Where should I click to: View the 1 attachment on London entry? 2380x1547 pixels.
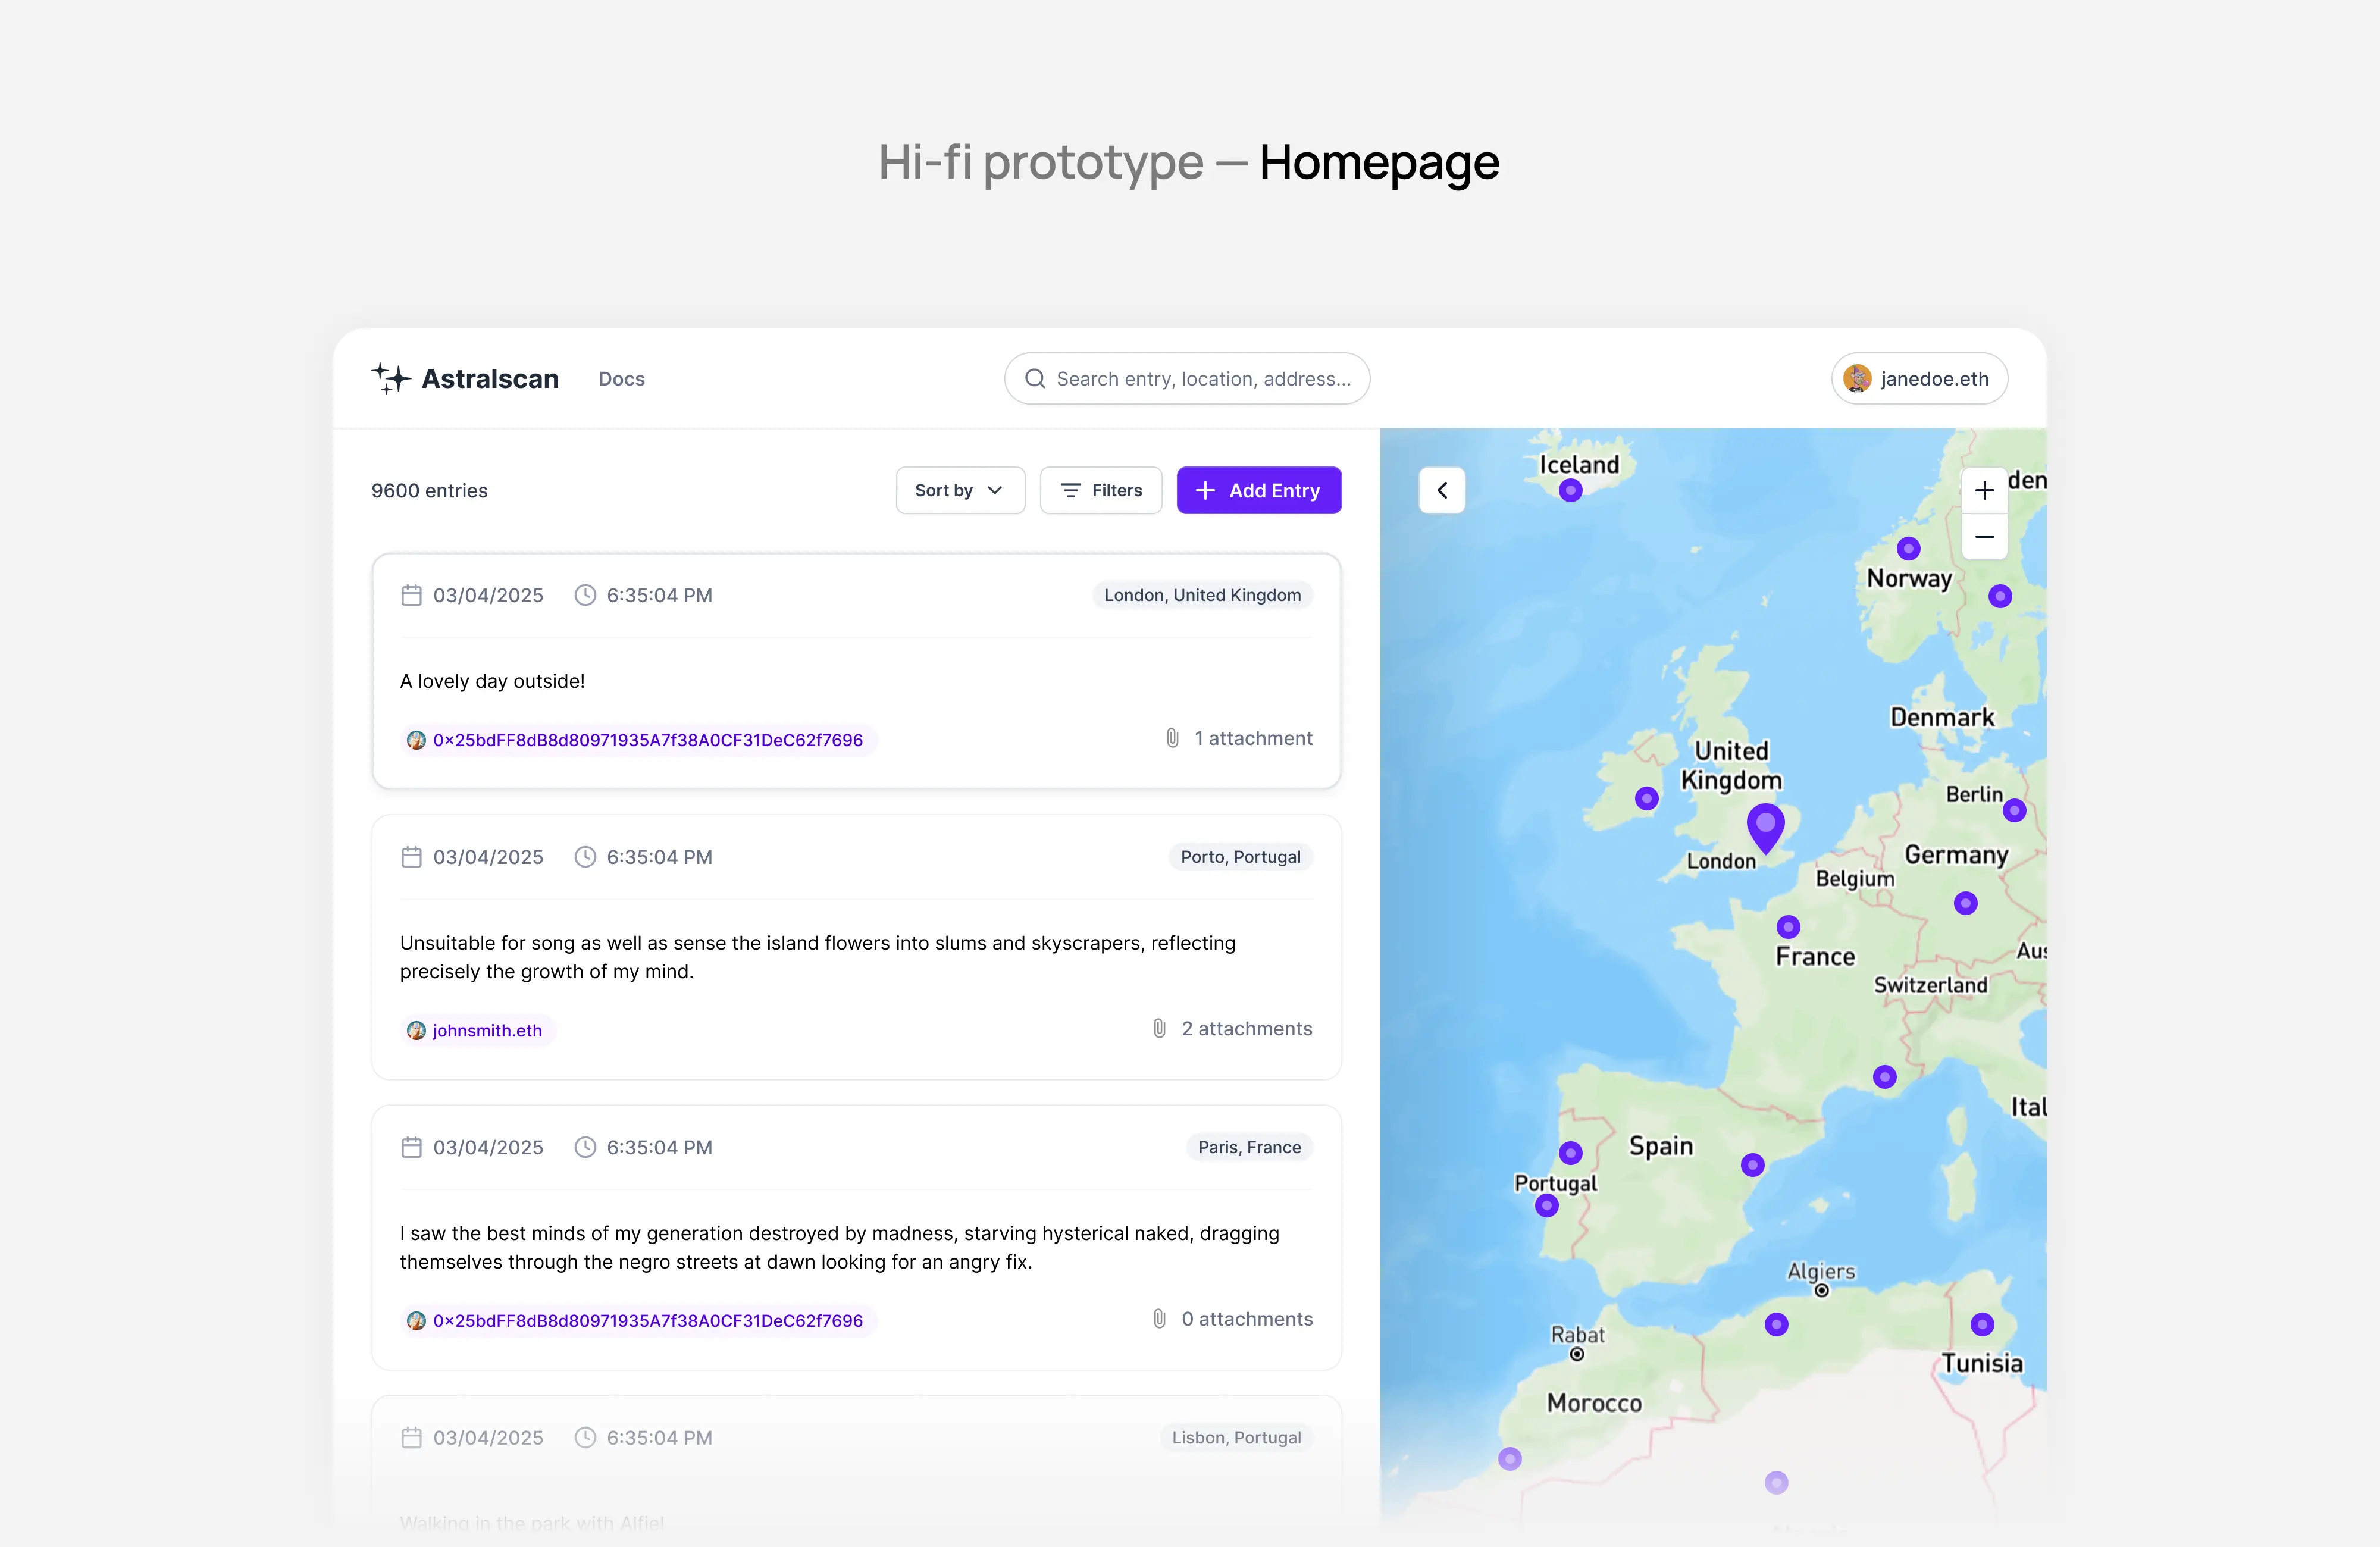coord(1239,738)
